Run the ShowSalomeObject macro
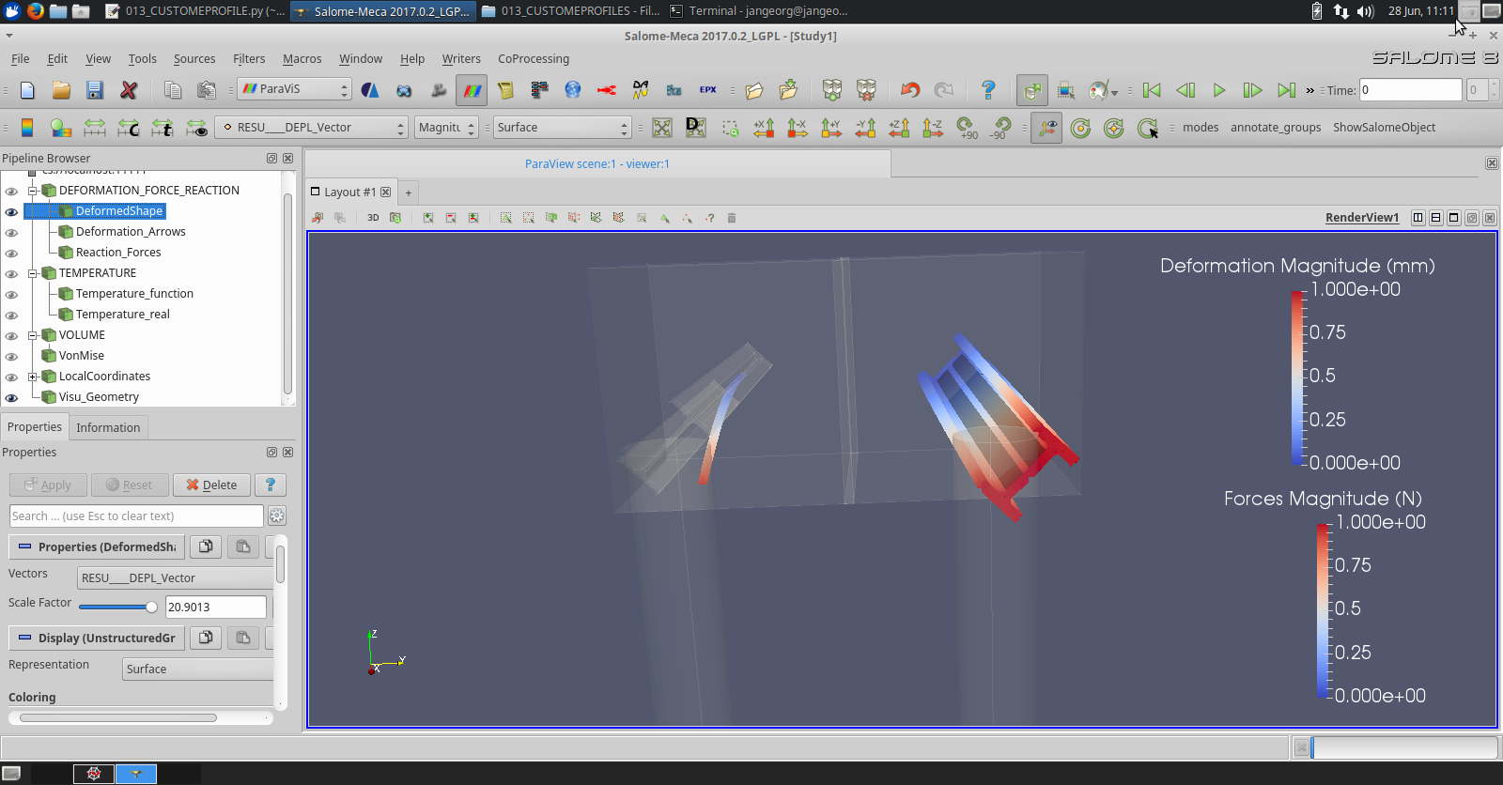The width and height of the screenshot is (1503, 785). tap(1384, 128)
